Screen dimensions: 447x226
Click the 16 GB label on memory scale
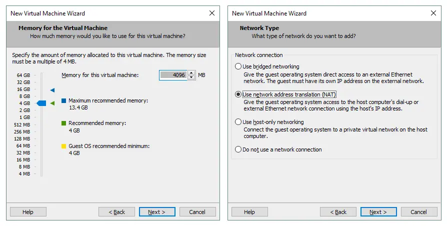click(x=24, y=89)
